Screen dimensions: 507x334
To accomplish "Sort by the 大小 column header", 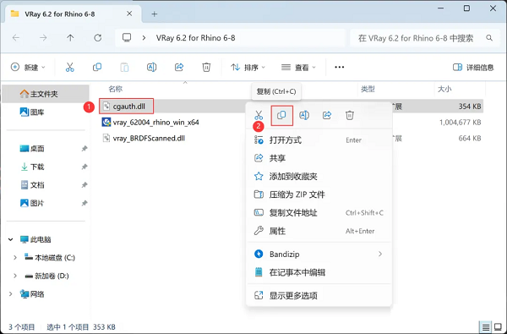I will (x=444, y=89).
